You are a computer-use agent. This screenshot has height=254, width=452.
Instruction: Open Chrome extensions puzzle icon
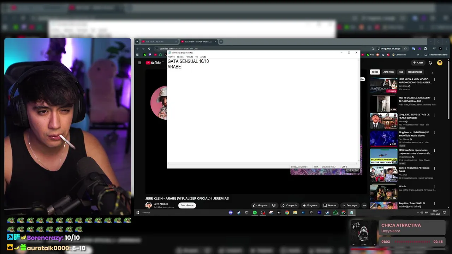tap(426, 49)
